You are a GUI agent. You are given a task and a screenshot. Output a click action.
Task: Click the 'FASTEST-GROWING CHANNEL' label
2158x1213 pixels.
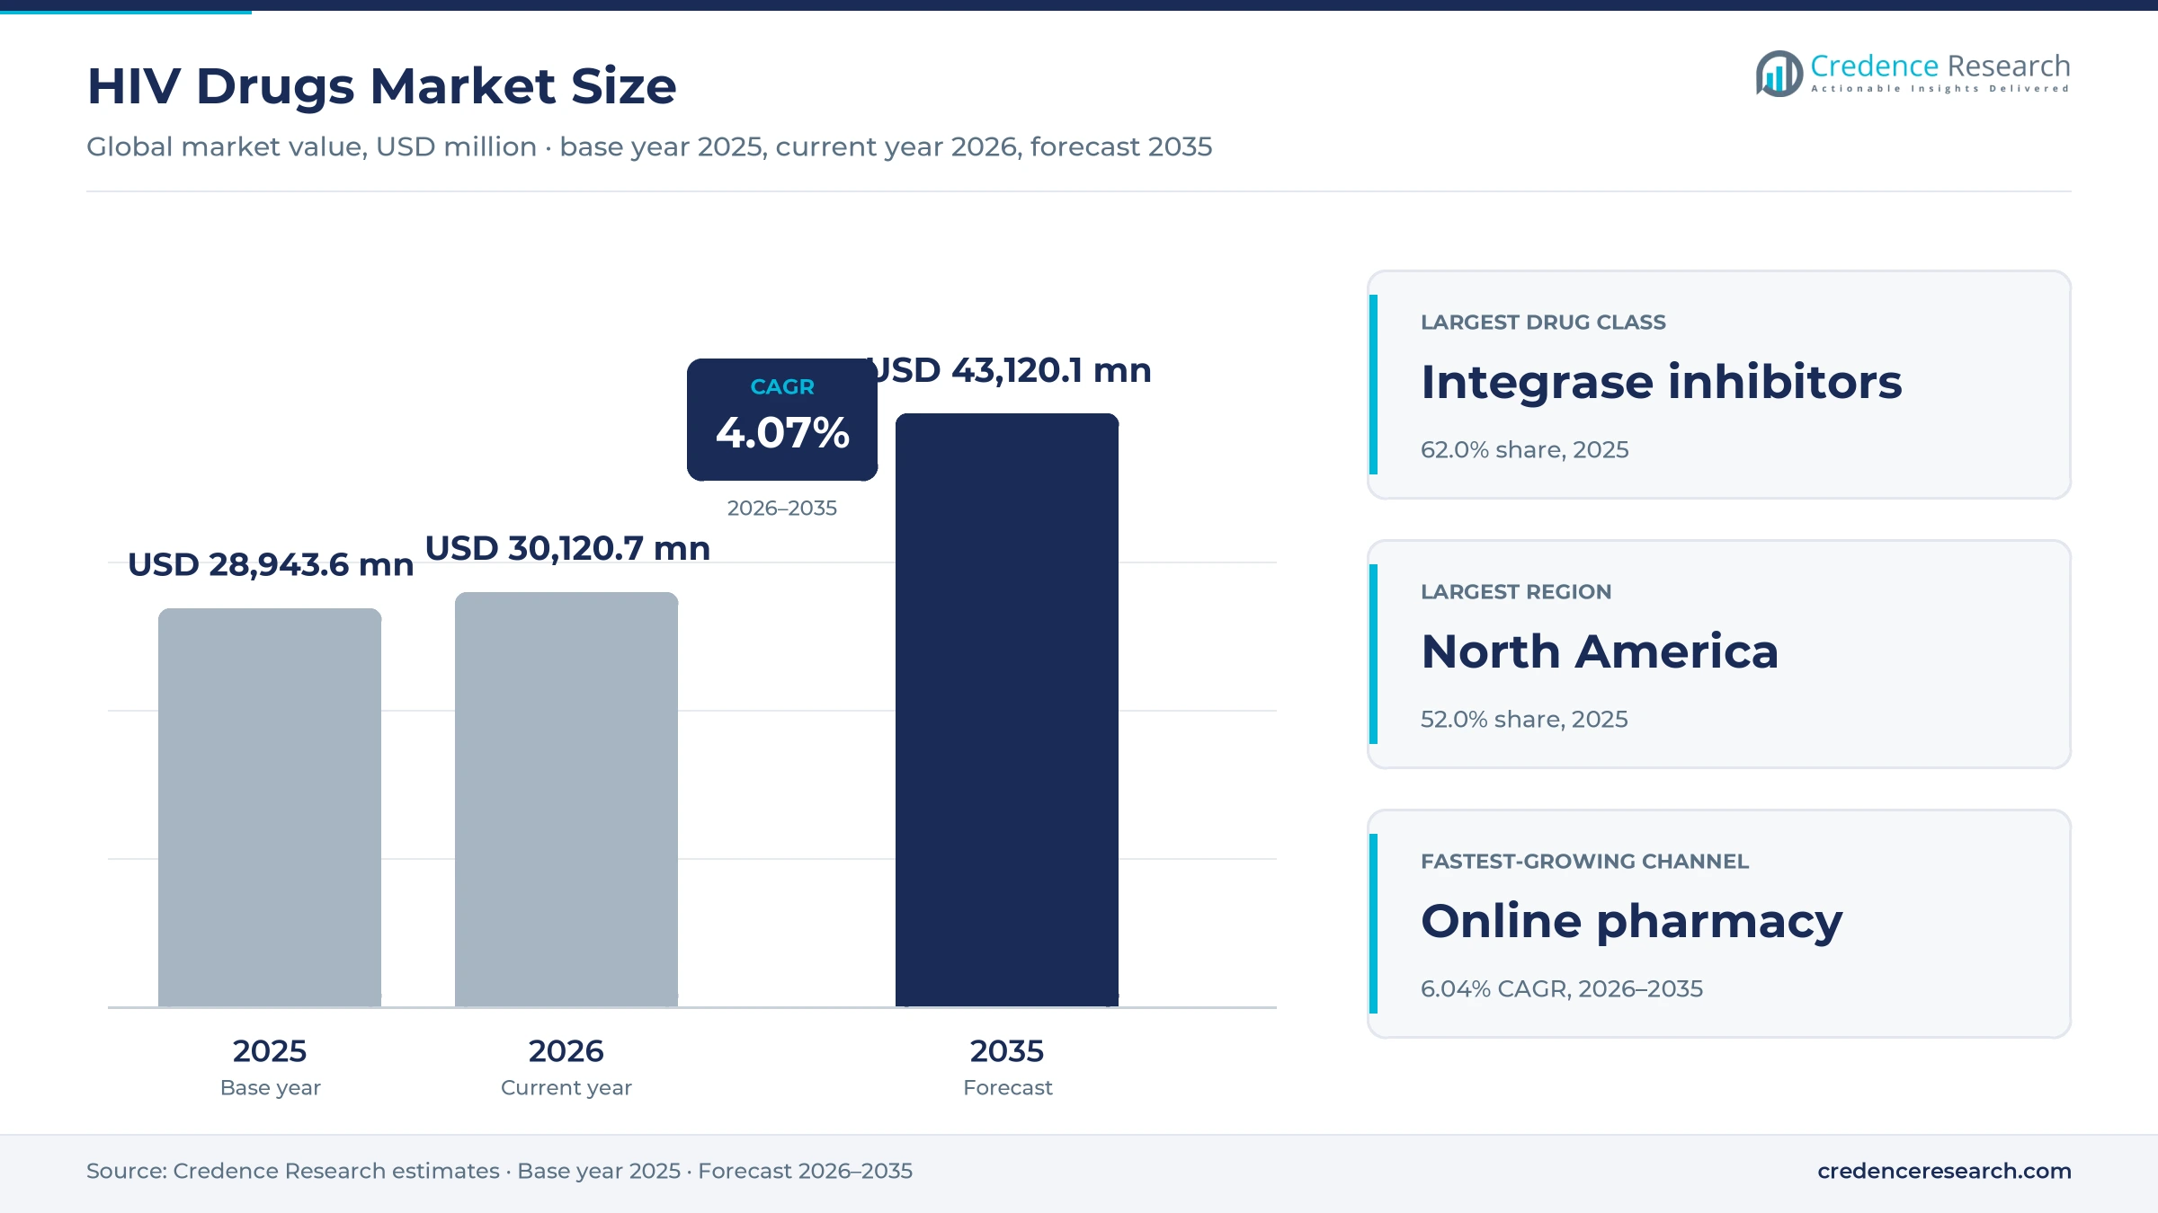(x=1584, y=861)
